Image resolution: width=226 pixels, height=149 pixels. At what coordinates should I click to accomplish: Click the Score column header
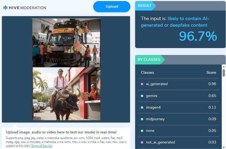click(211, 72)
